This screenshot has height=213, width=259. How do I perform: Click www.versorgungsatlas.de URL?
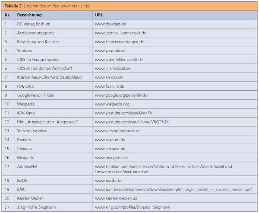[117, 130]
